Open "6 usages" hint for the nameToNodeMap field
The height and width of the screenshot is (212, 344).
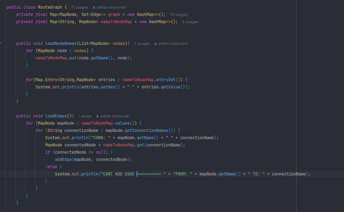coord(190,22)
